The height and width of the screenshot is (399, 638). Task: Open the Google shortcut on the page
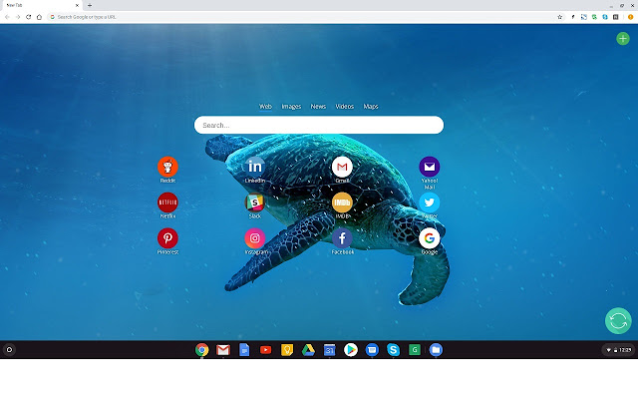point(430,238)
